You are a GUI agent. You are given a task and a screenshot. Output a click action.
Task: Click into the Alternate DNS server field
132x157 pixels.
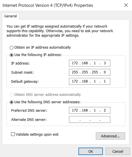tap(90, 119)
